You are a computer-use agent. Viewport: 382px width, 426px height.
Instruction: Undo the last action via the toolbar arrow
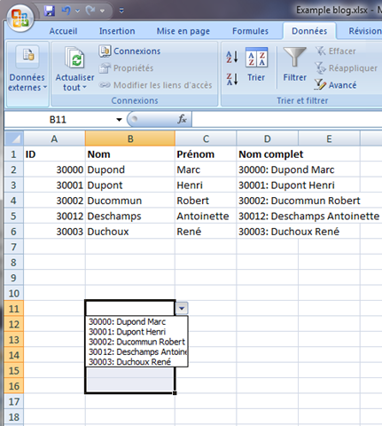66,11
